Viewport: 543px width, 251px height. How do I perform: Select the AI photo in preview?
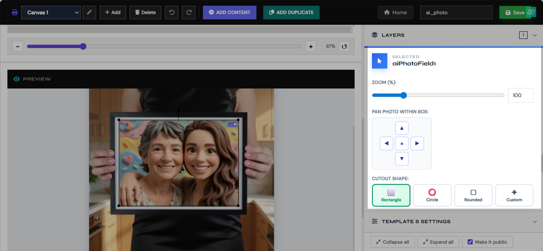point(178,163)
